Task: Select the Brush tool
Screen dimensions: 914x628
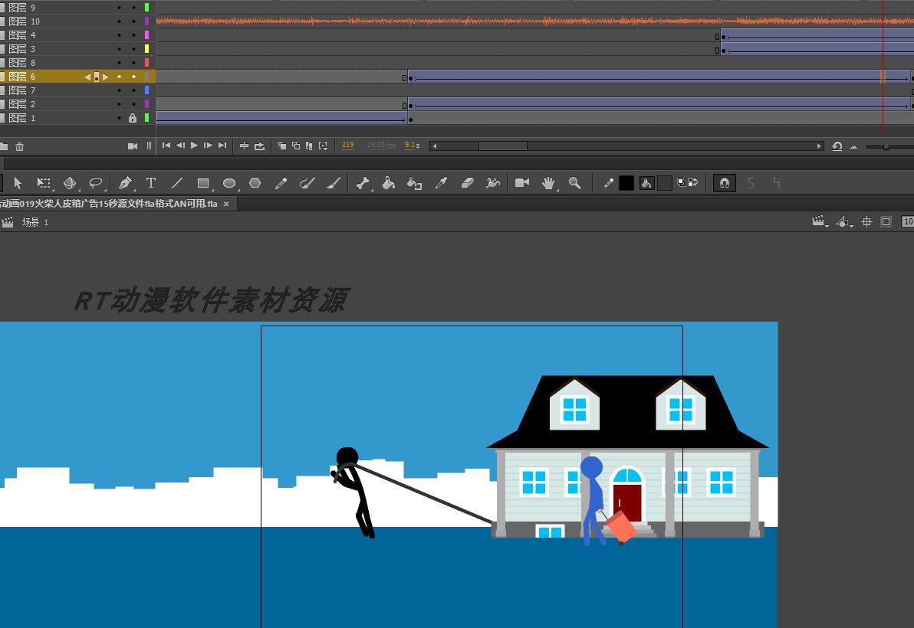Action: [334, 183]
